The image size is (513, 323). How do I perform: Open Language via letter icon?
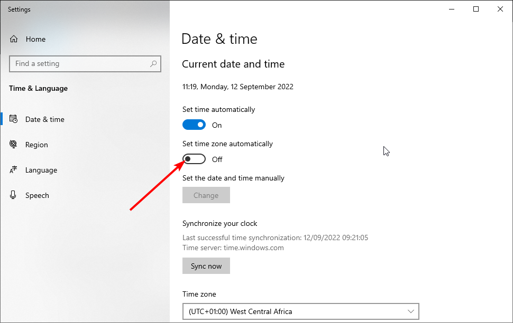click(x=13, y=170)
